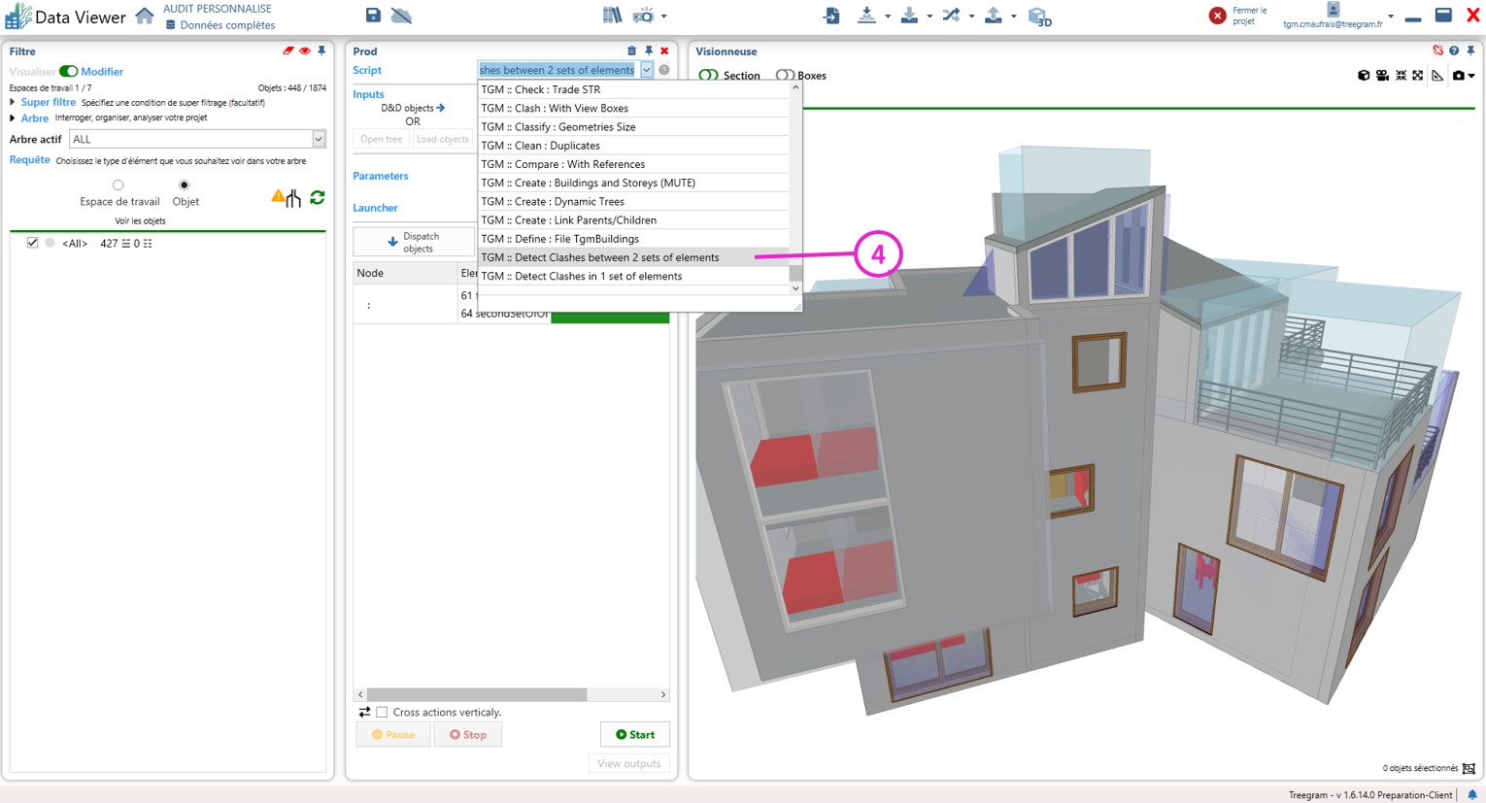Choose 'TGM :: Detect Clashes in 1 set' option
Screen dimensions: 1486x803
(581, 277)
